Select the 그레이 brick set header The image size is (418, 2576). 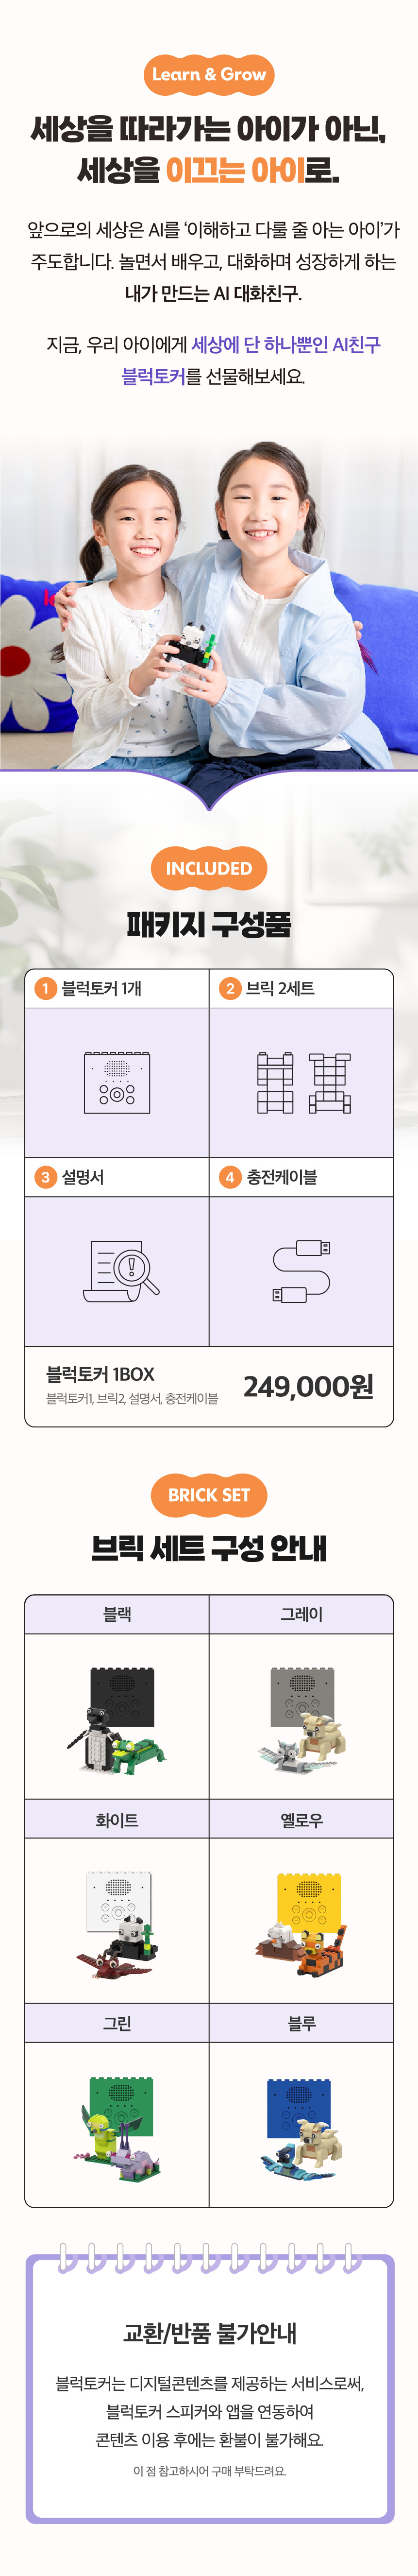(301, 1614)
